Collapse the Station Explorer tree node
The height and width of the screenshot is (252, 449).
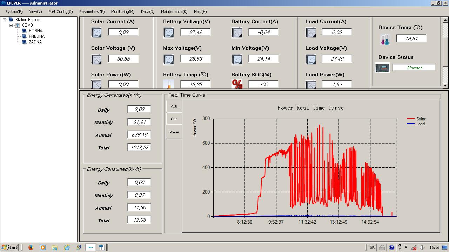[5, 20]
